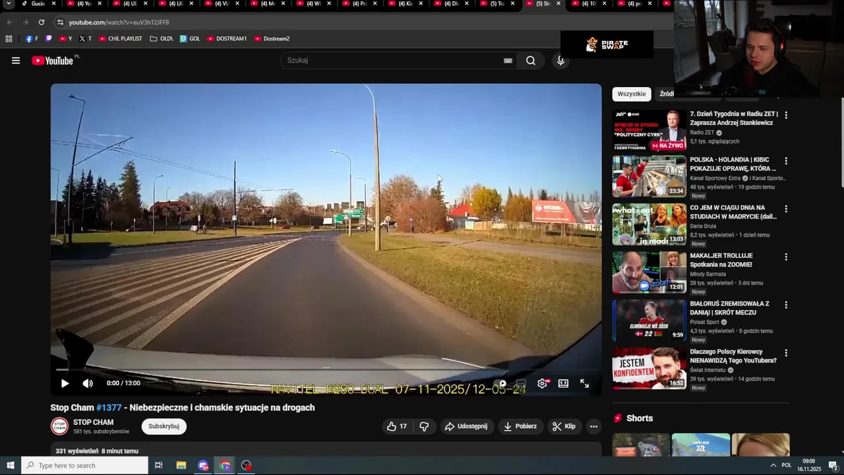
Task: Expand the OLD\ bookmarks folder
Action: click(x=162, y=39)
